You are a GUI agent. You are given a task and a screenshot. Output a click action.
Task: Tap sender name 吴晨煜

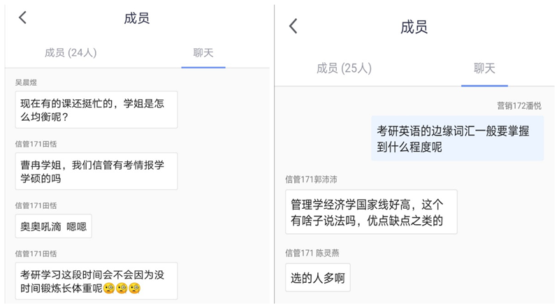click(26, 82)
